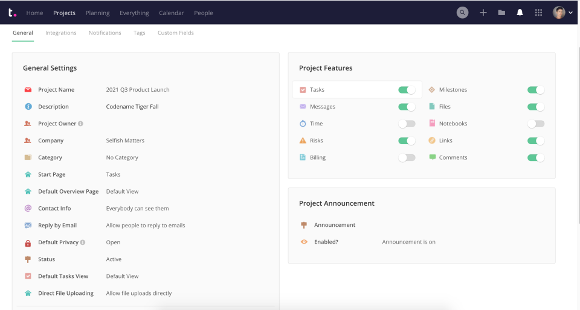Open the notifications bell

[520, 13]
